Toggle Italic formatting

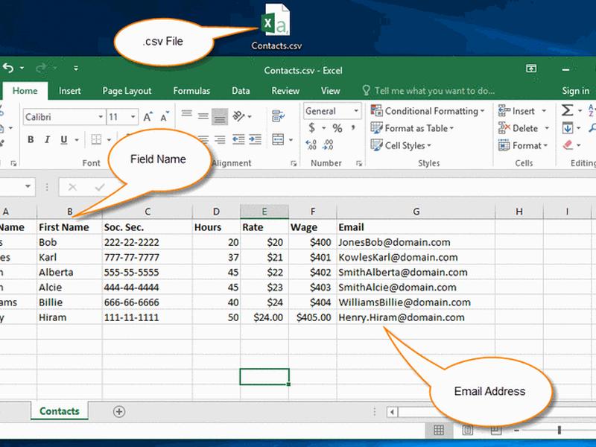47,140
